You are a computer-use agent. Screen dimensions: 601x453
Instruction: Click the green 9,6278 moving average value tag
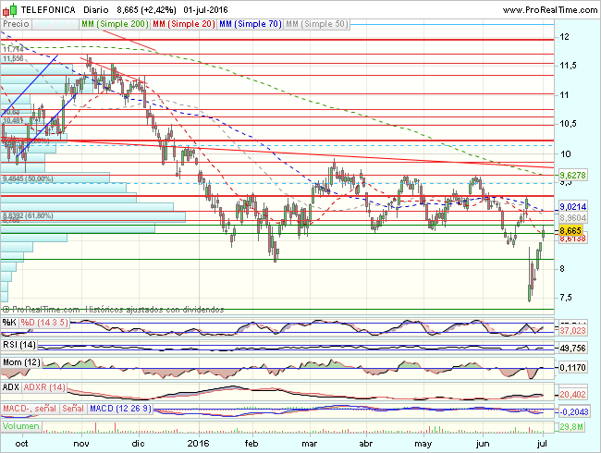point(573,174)
